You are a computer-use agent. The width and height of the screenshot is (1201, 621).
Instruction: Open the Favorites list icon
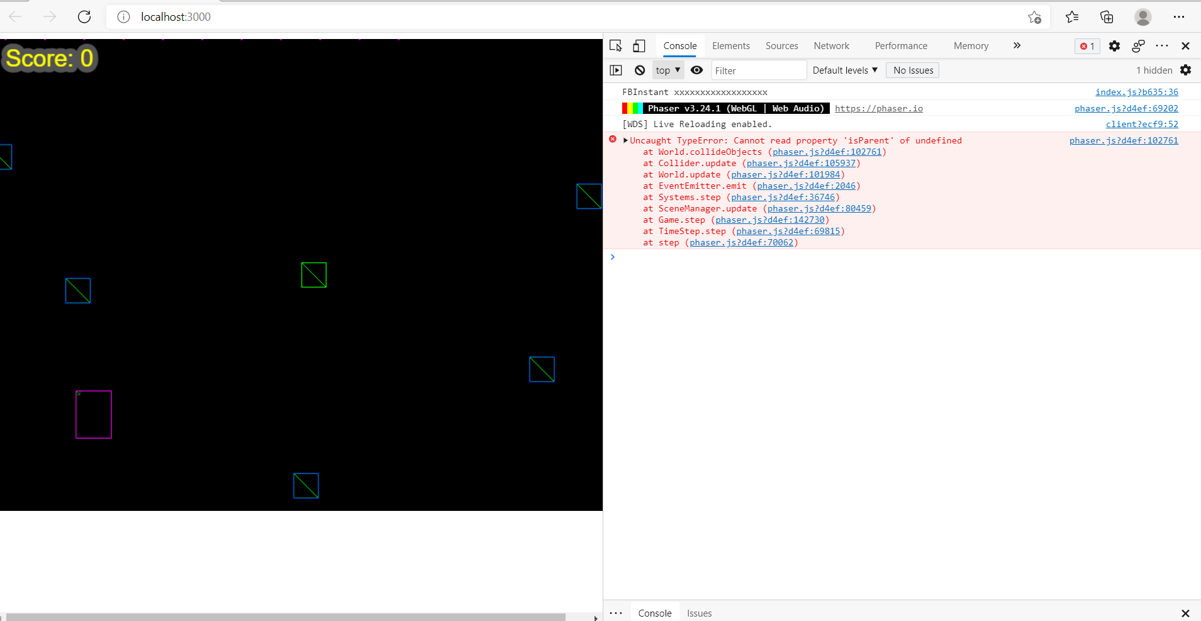(x=1072, y=17)
